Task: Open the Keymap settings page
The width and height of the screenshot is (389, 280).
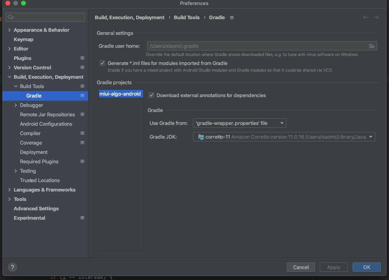Action: (x=23, y=40)
